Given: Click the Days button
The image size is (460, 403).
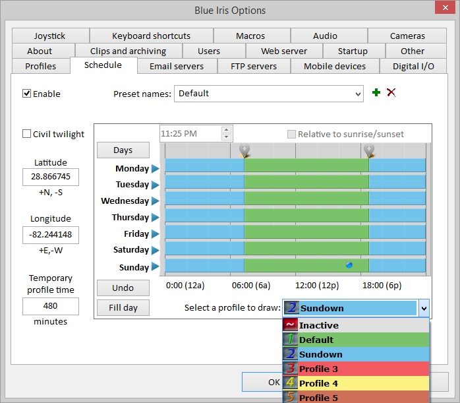Looking at the screenshot, I should [123, 150].
